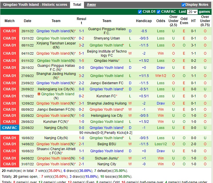
Task: Click the Shaanxi Chang'an Athletic FC team name
Action: [56, 151]
